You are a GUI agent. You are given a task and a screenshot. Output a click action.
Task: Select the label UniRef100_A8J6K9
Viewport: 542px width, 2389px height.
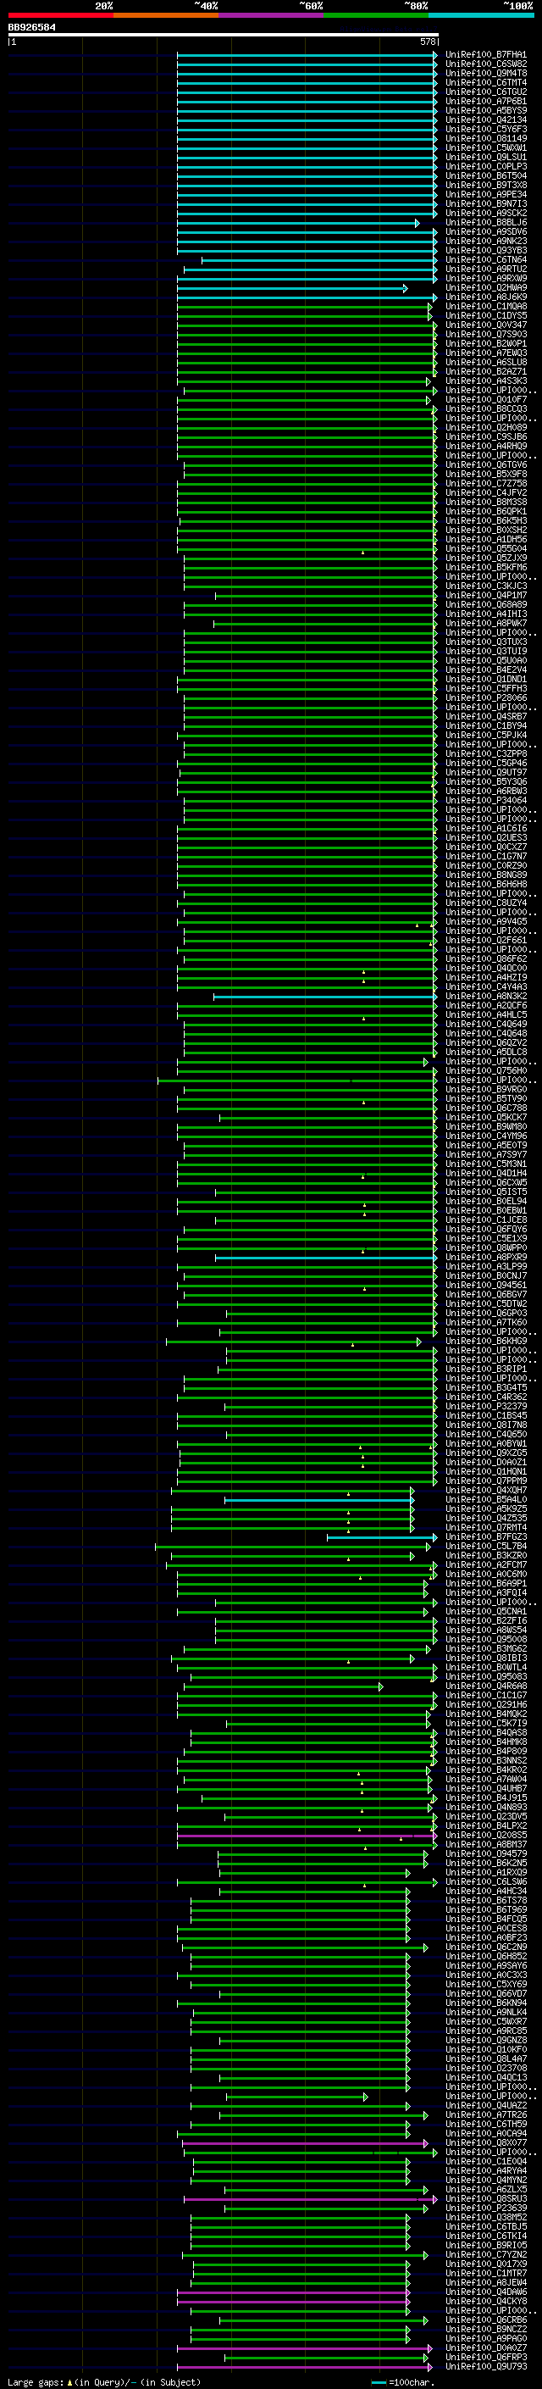pos(485,297)
